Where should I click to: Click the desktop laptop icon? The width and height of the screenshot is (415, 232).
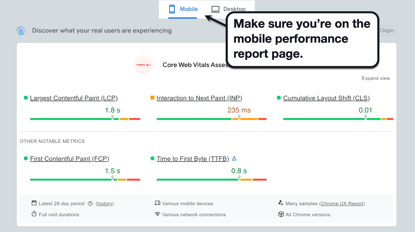(x=215, y=9)
